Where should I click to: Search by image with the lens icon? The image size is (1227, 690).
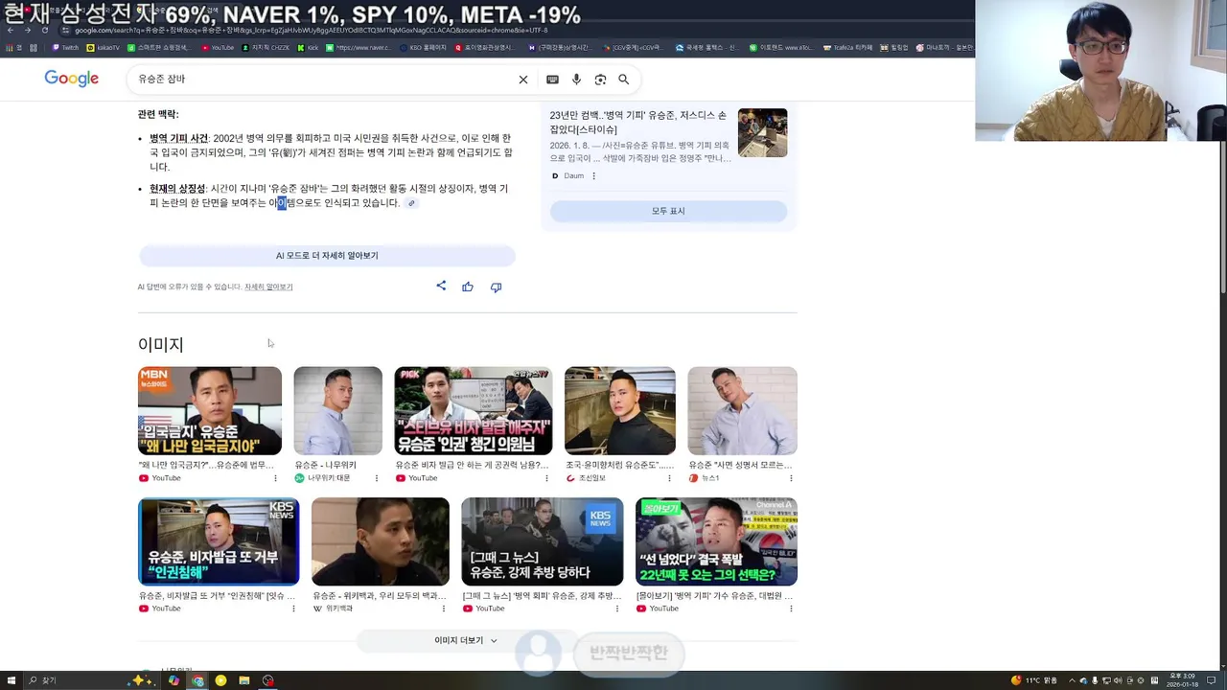[x=600, y=80]
